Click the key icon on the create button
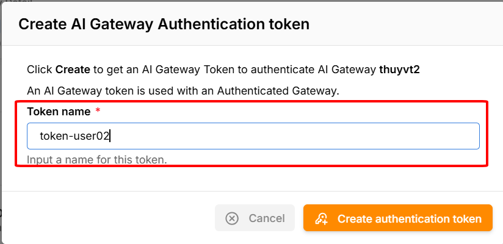 pos(322,219)
